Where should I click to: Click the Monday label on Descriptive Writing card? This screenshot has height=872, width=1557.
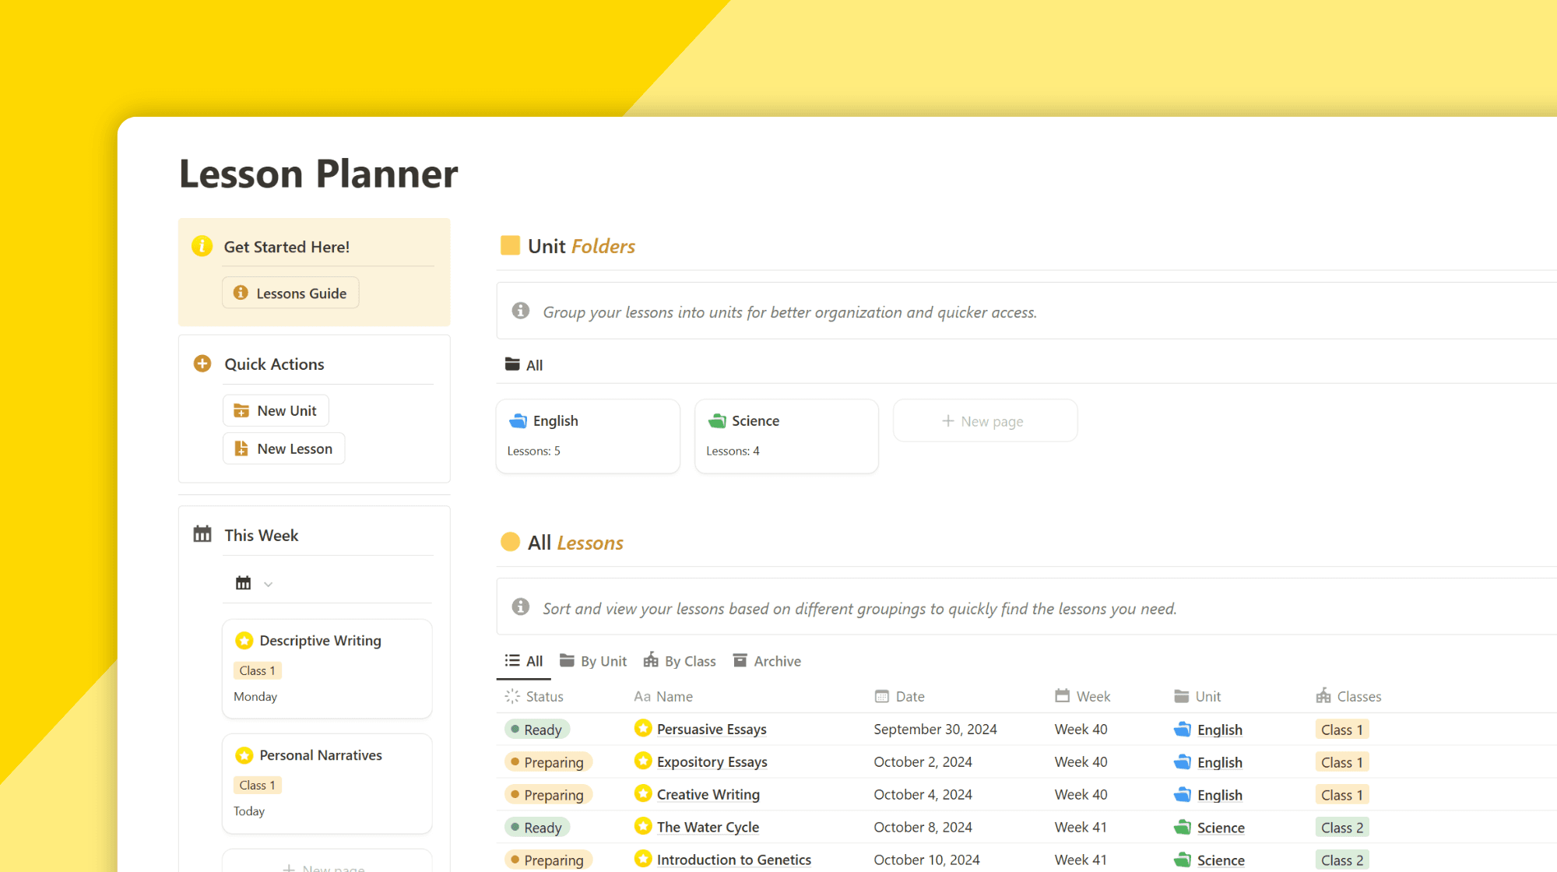pyautogui.click(x=255, y=696)
